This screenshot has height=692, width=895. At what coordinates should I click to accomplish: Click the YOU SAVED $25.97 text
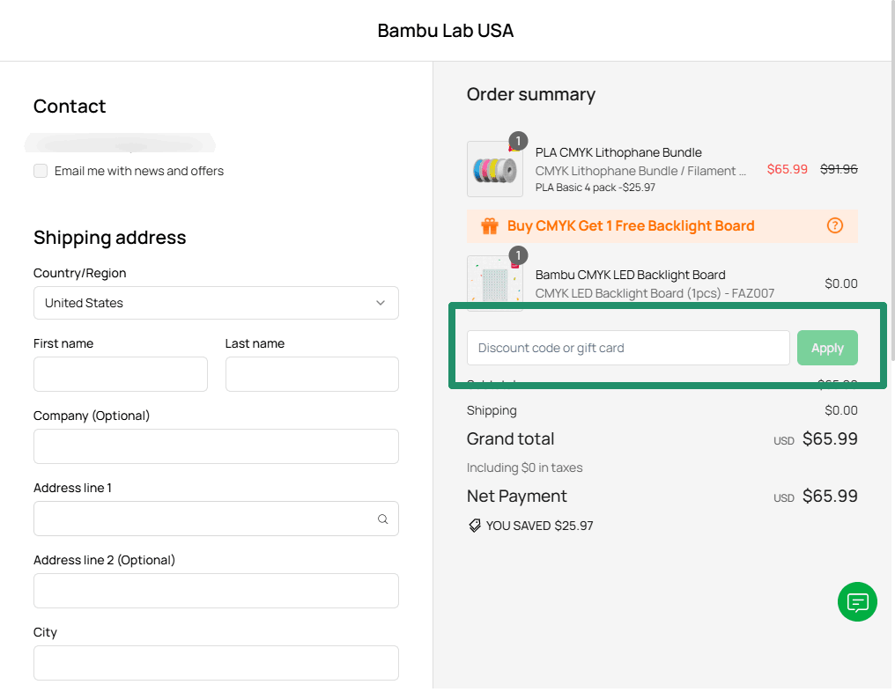539,526
